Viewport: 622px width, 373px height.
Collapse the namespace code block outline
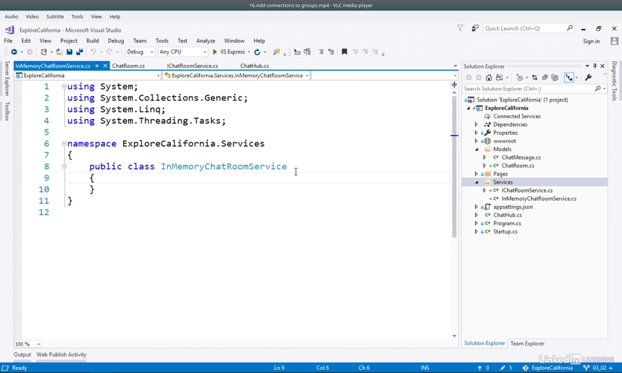click(64, 144)
